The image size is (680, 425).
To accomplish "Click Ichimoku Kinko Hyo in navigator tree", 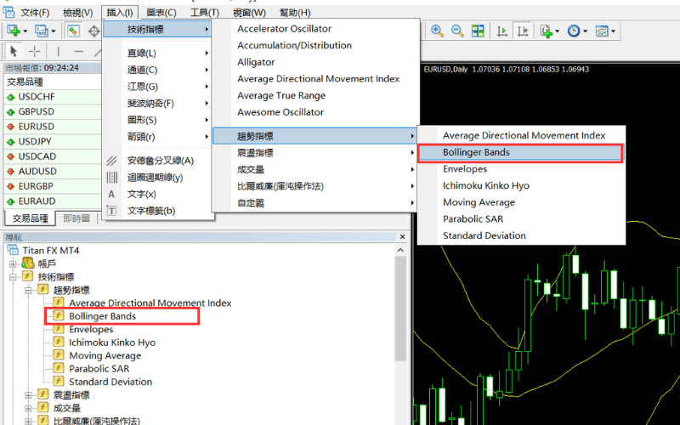I will click(x=112, y=343).
